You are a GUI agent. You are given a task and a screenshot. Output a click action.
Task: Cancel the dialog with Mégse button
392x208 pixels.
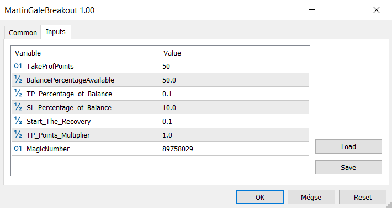(x=311, y=198)
